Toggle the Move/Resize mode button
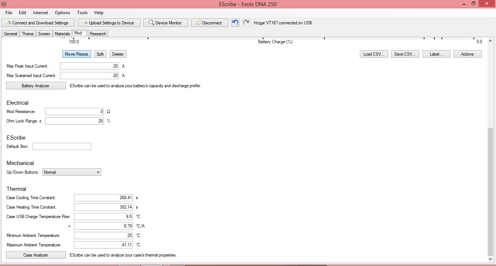This screenshot has height=266, width=496. tap(77, 54)
